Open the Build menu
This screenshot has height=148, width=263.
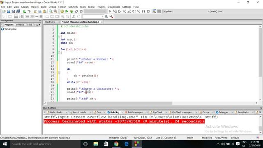click(x=44, y=7)
